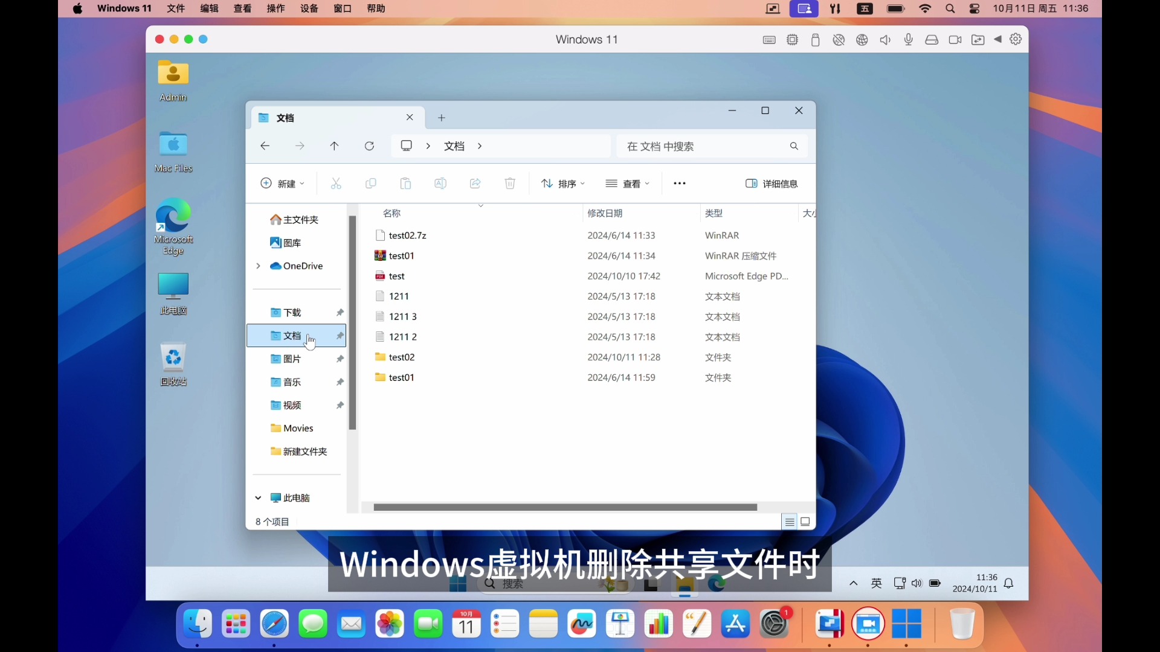
Task: Close the 文档 tab
Action: pyautogui.click(x=410, y=118)
